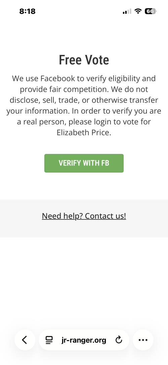Tap the gray footer band around the help link

84,218
